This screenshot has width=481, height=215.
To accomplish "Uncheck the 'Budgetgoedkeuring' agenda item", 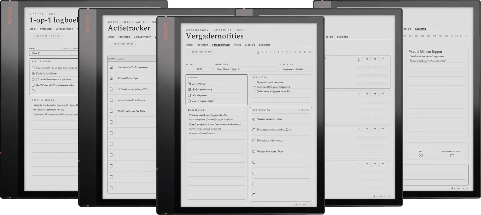I will [x=189, y=90].
